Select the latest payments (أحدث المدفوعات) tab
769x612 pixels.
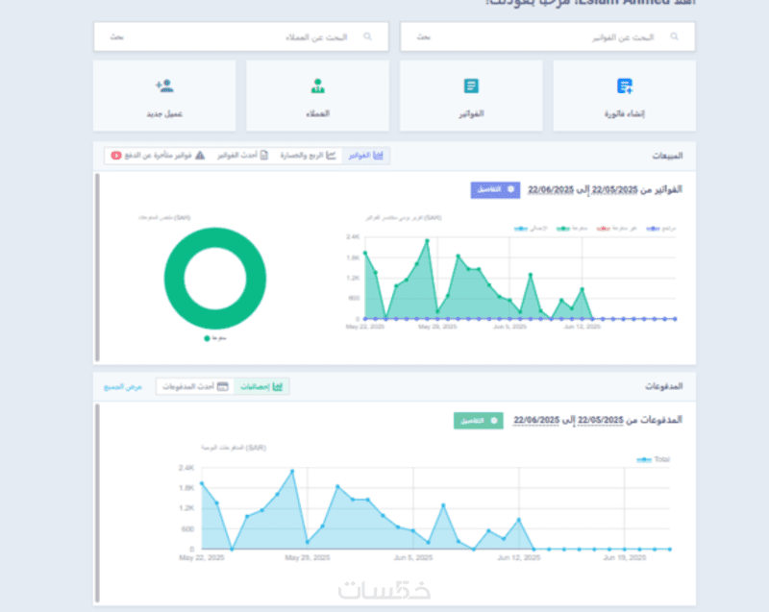click(x=195, y=386)
